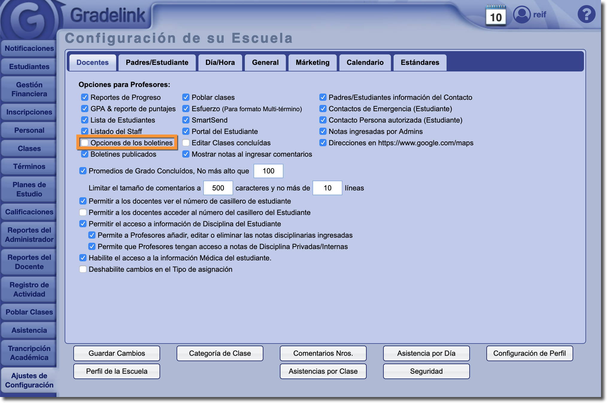
Task: Enable Opciones de los boletines checkbox
Action: 85,143
